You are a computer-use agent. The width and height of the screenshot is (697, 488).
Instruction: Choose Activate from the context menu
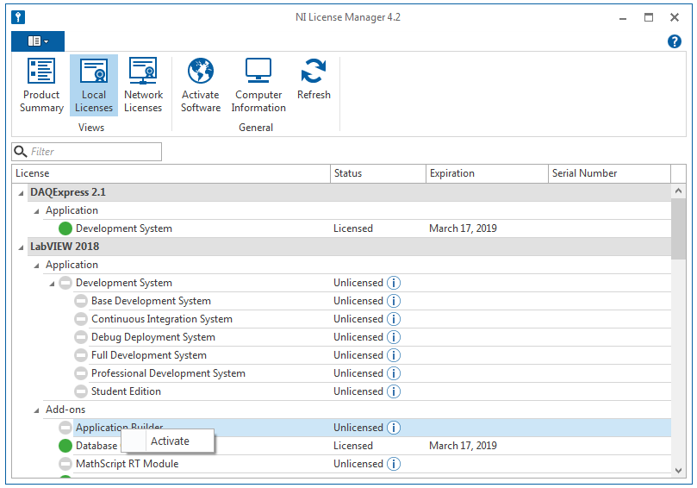point(170,441)
